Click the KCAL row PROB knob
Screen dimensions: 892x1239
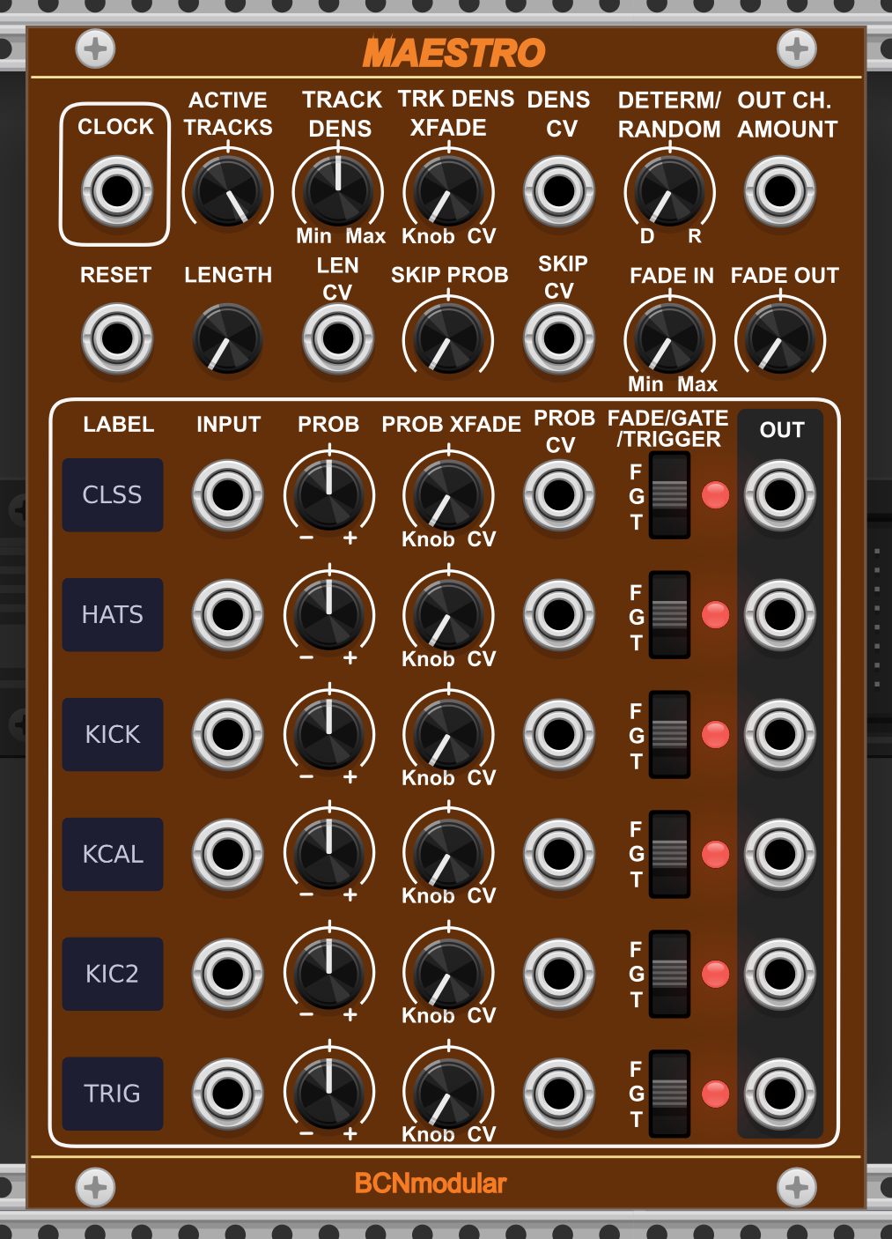329,854
